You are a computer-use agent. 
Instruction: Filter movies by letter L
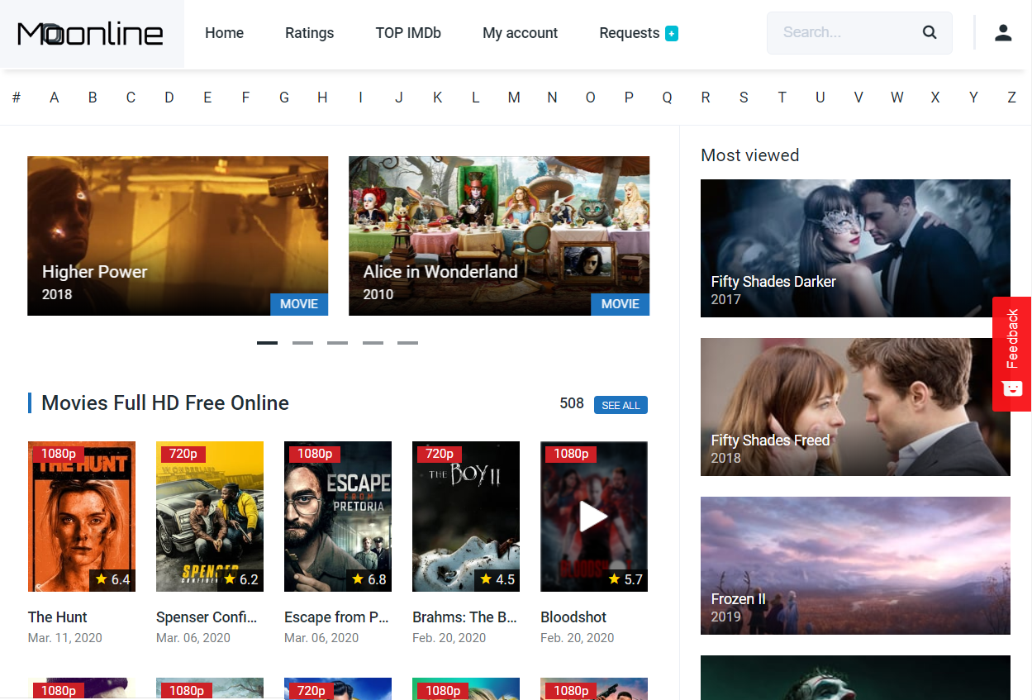475,98
